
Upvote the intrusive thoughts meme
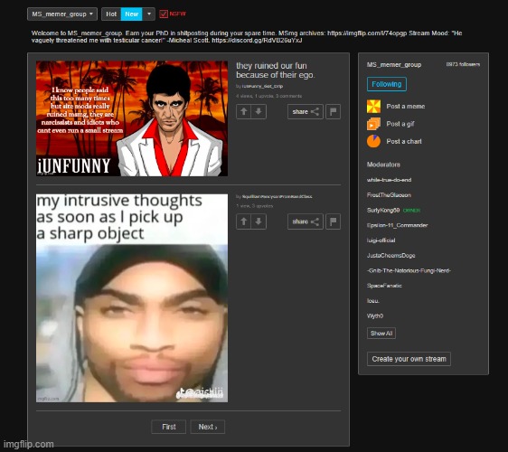244,221
